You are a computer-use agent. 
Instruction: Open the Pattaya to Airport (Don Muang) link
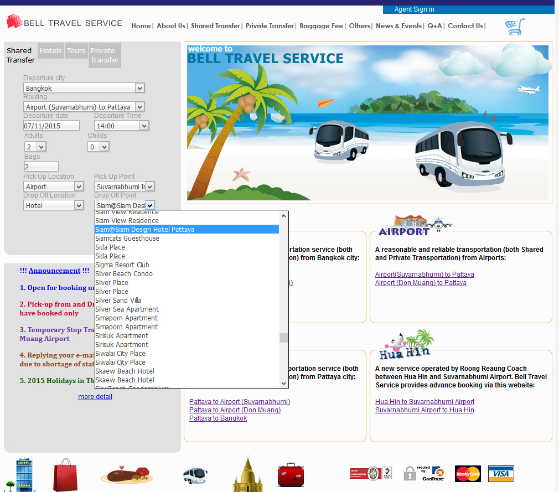pyautogui.click(x=235, y=410)
